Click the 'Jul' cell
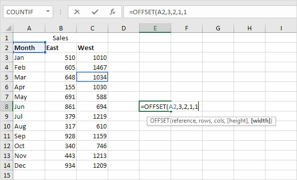The image size is (297, 180). (29, 116)
